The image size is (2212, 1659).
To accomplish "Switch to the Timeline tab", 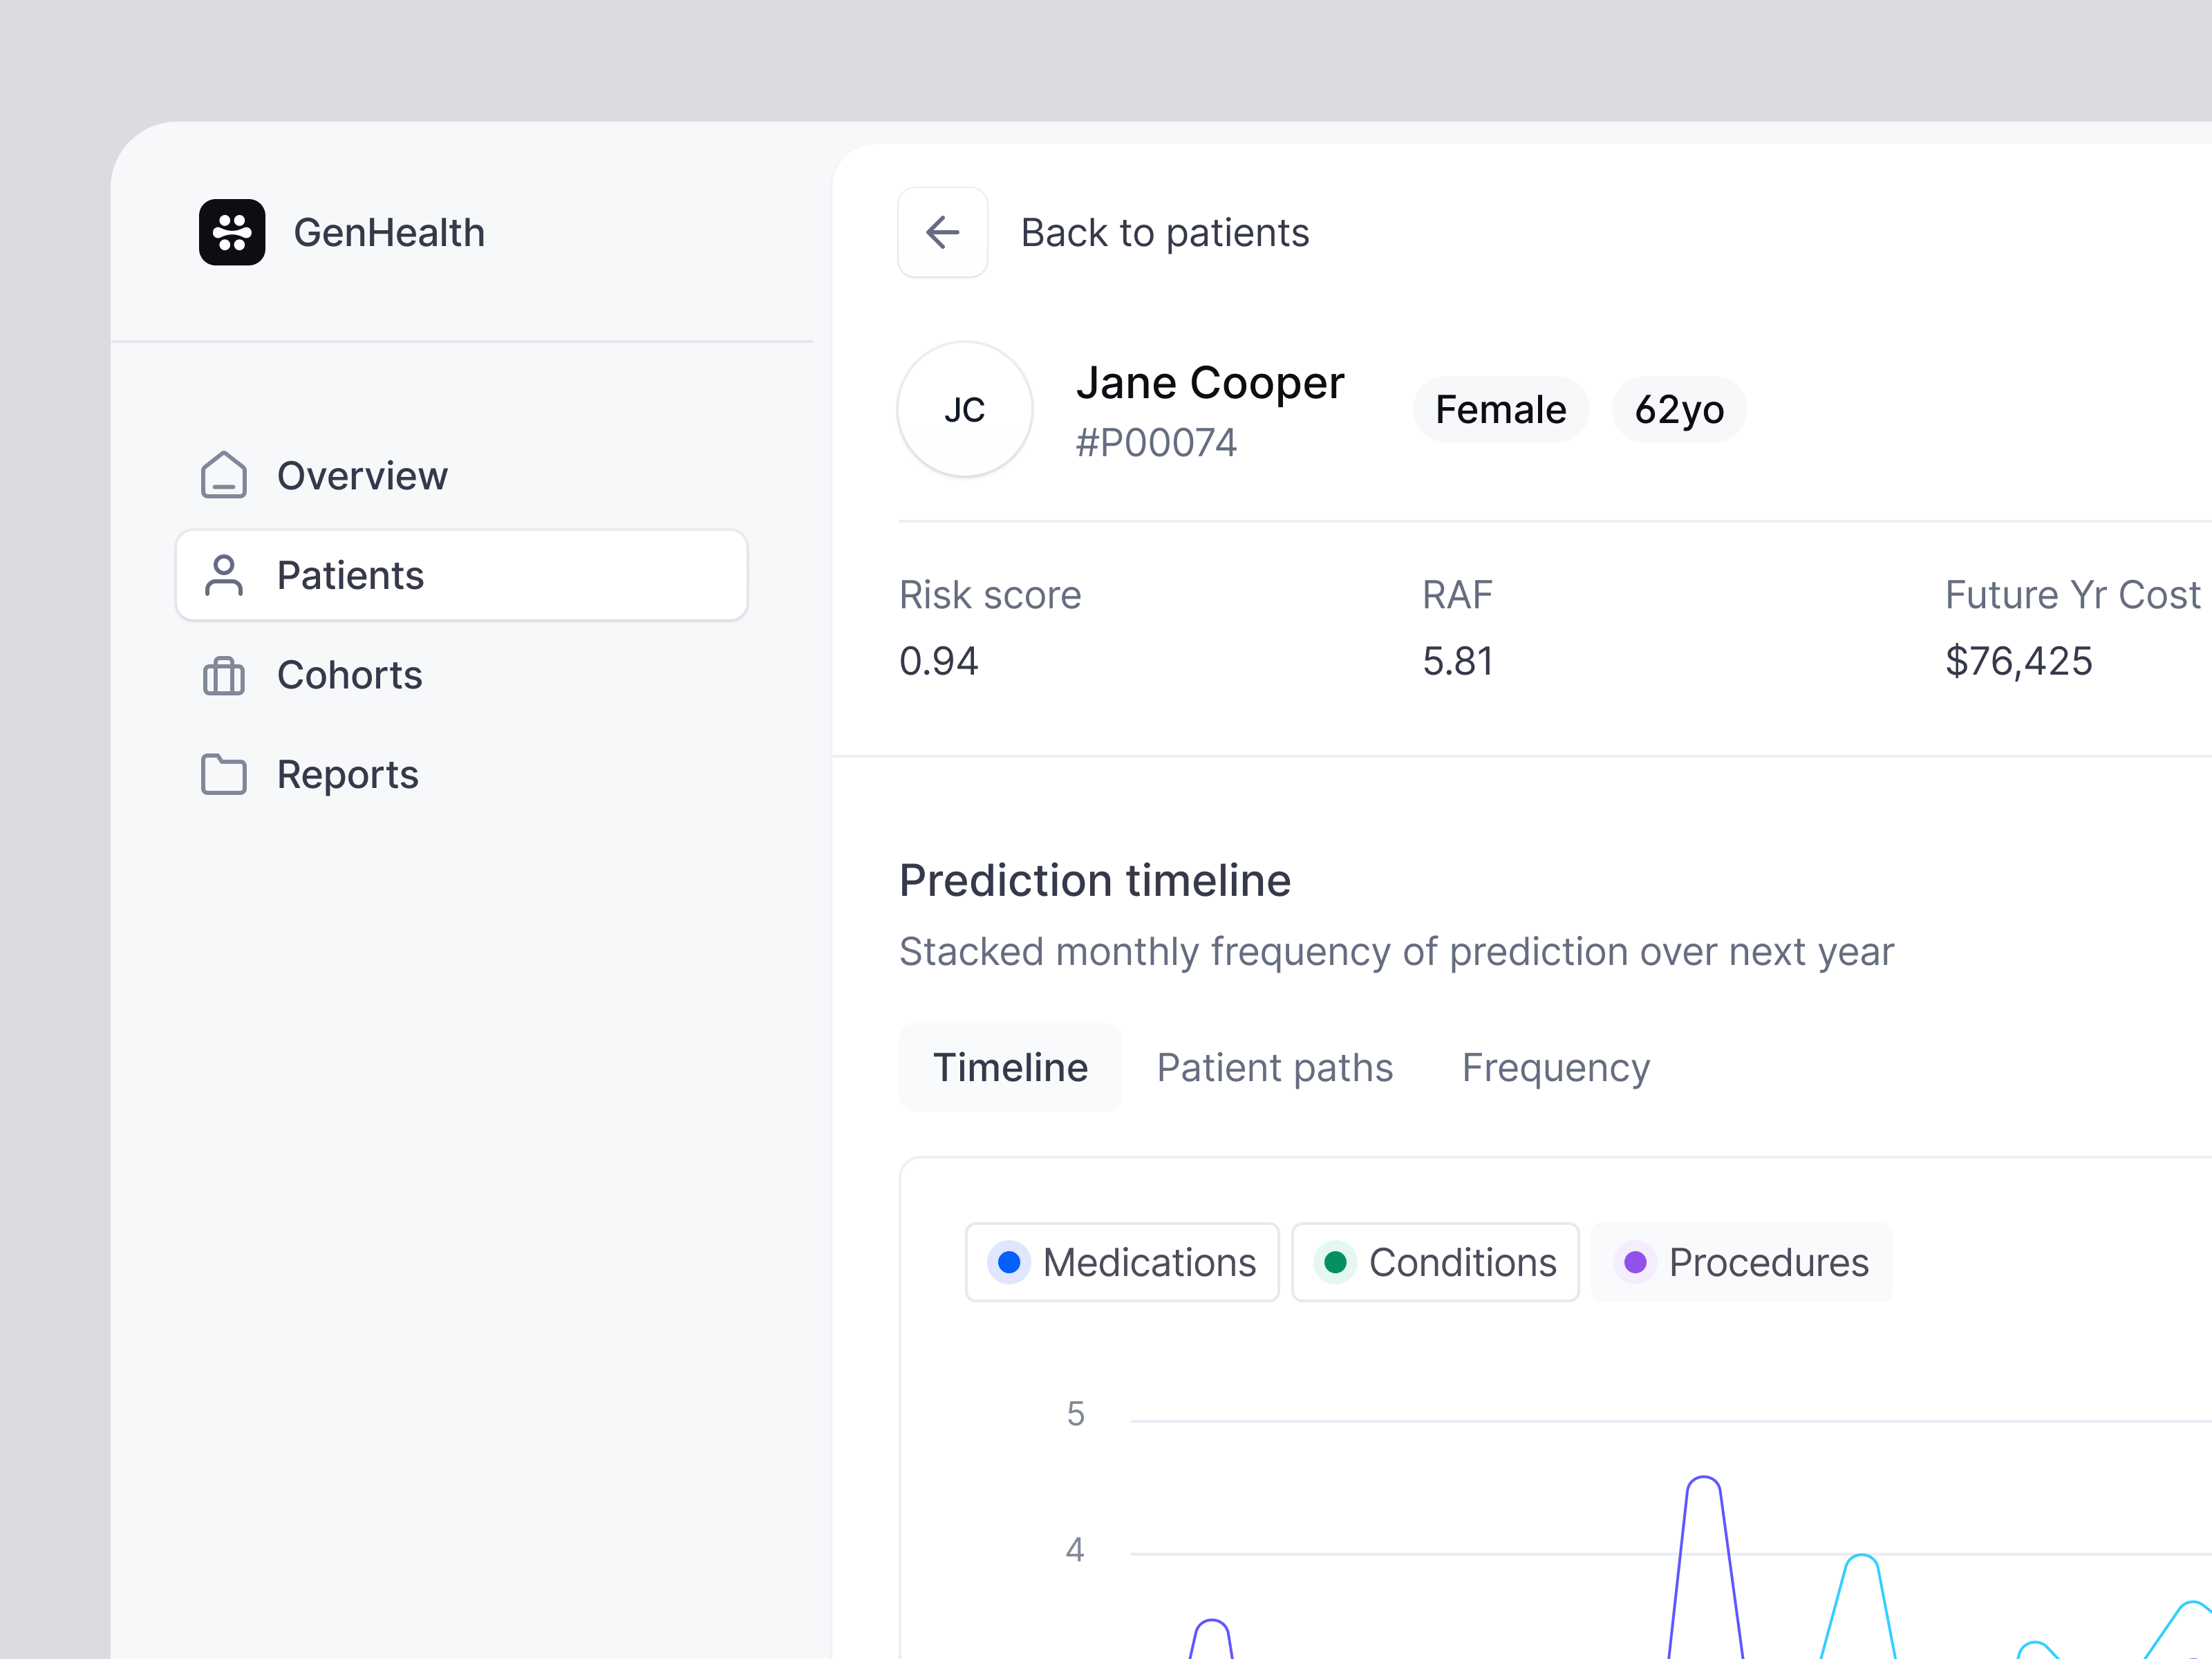I will click(x=1010, y=1067).
